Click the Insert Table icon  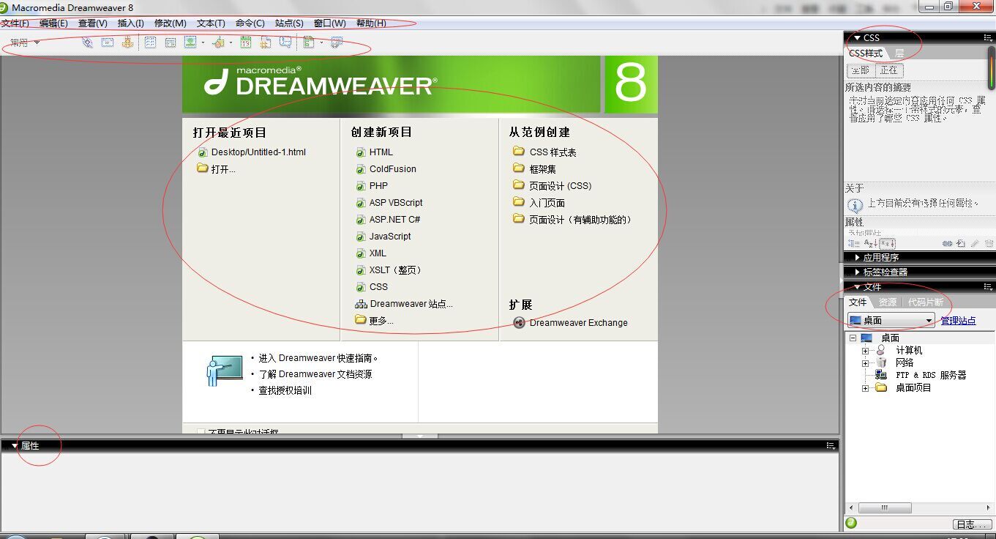[150, 42]
